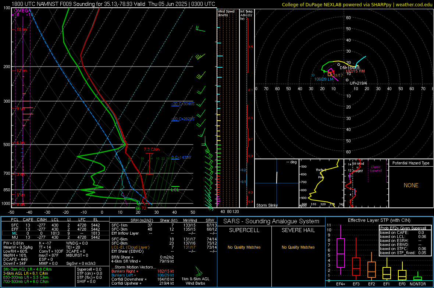This screenshot has width=434, height=288.
Task: Click the OMEGA label on the skew-T
Action: (22, 11)
